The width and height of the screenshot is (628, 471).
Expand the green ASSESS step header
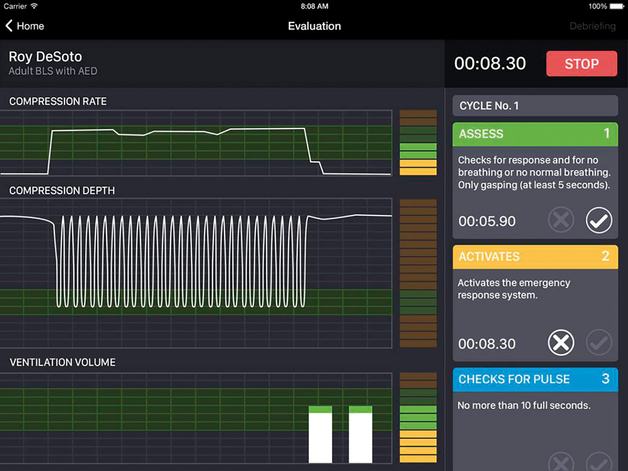pyautogui.click(x=535, y=134)
